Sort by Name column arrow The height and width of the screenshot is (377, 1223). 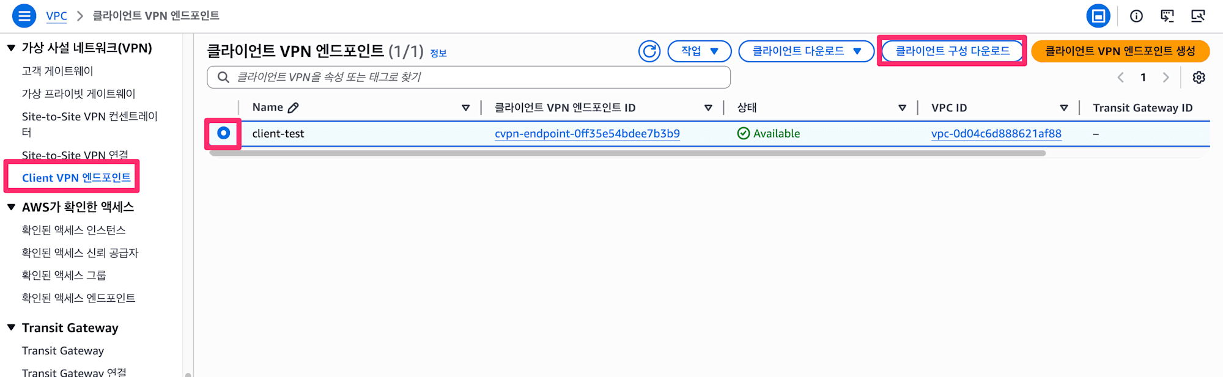pos(466,108)
